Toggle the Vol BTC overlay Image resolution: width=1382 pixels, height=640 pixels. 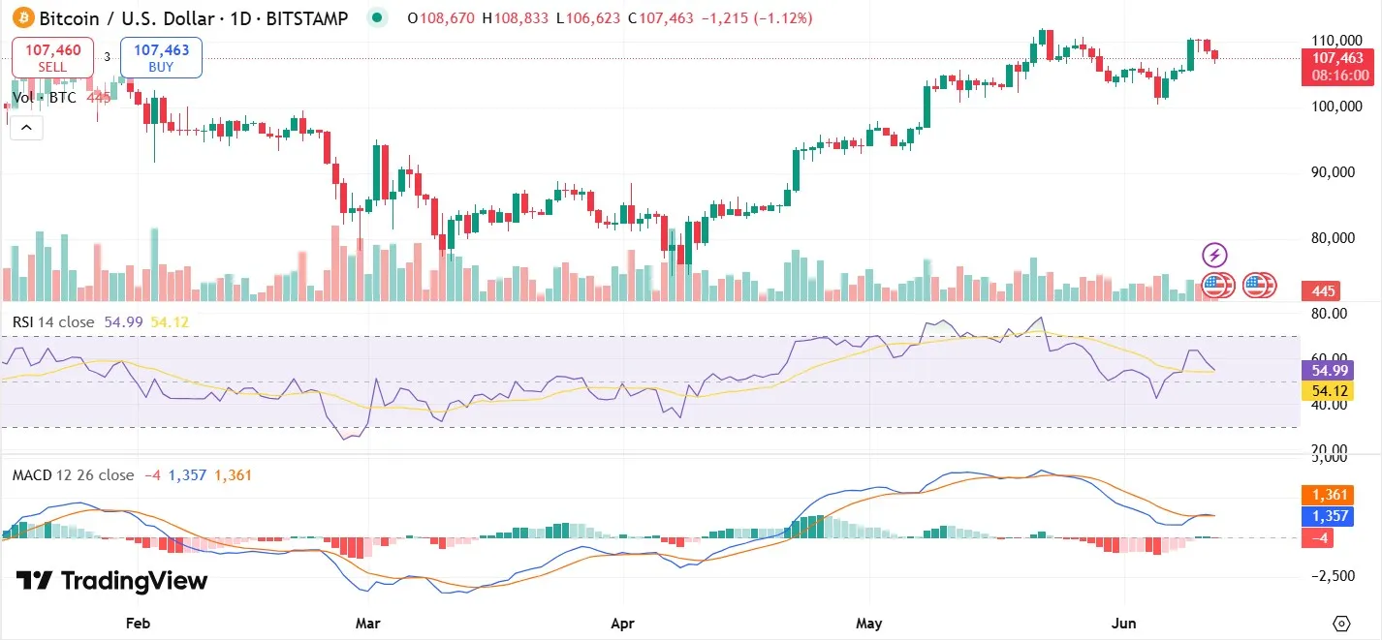click(43, 98)
